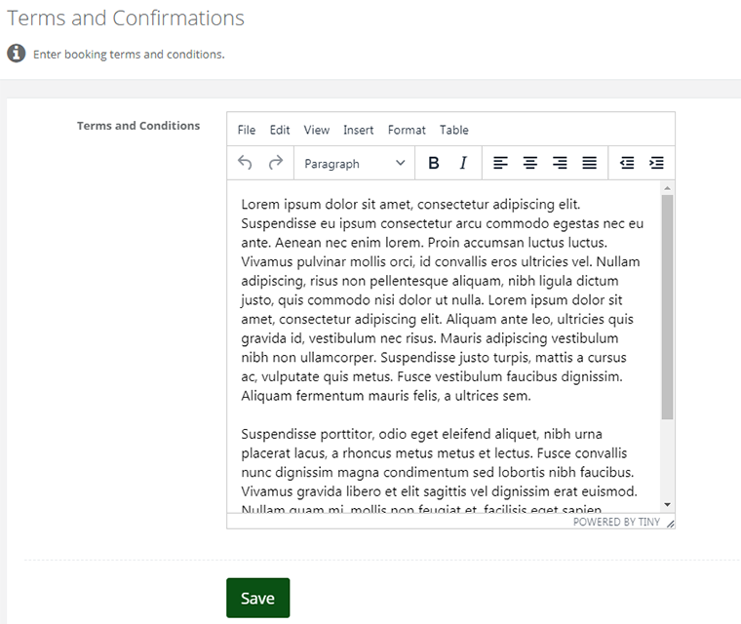741x624 pixels.
Task: Toggle italic formatting
Action: click(463, 163)
